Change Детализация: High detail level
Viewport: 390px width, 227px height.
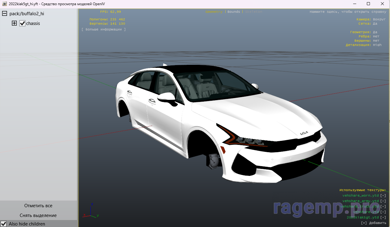point(364,45)
